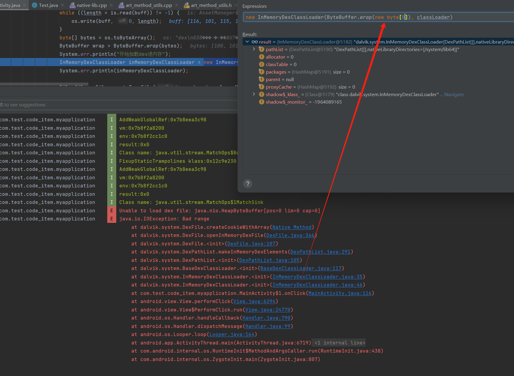The height and width of the screenshot is (376, 514).
Task: Expand the folded '<1 internal line>' stack frames
Action: coord(340,343)
